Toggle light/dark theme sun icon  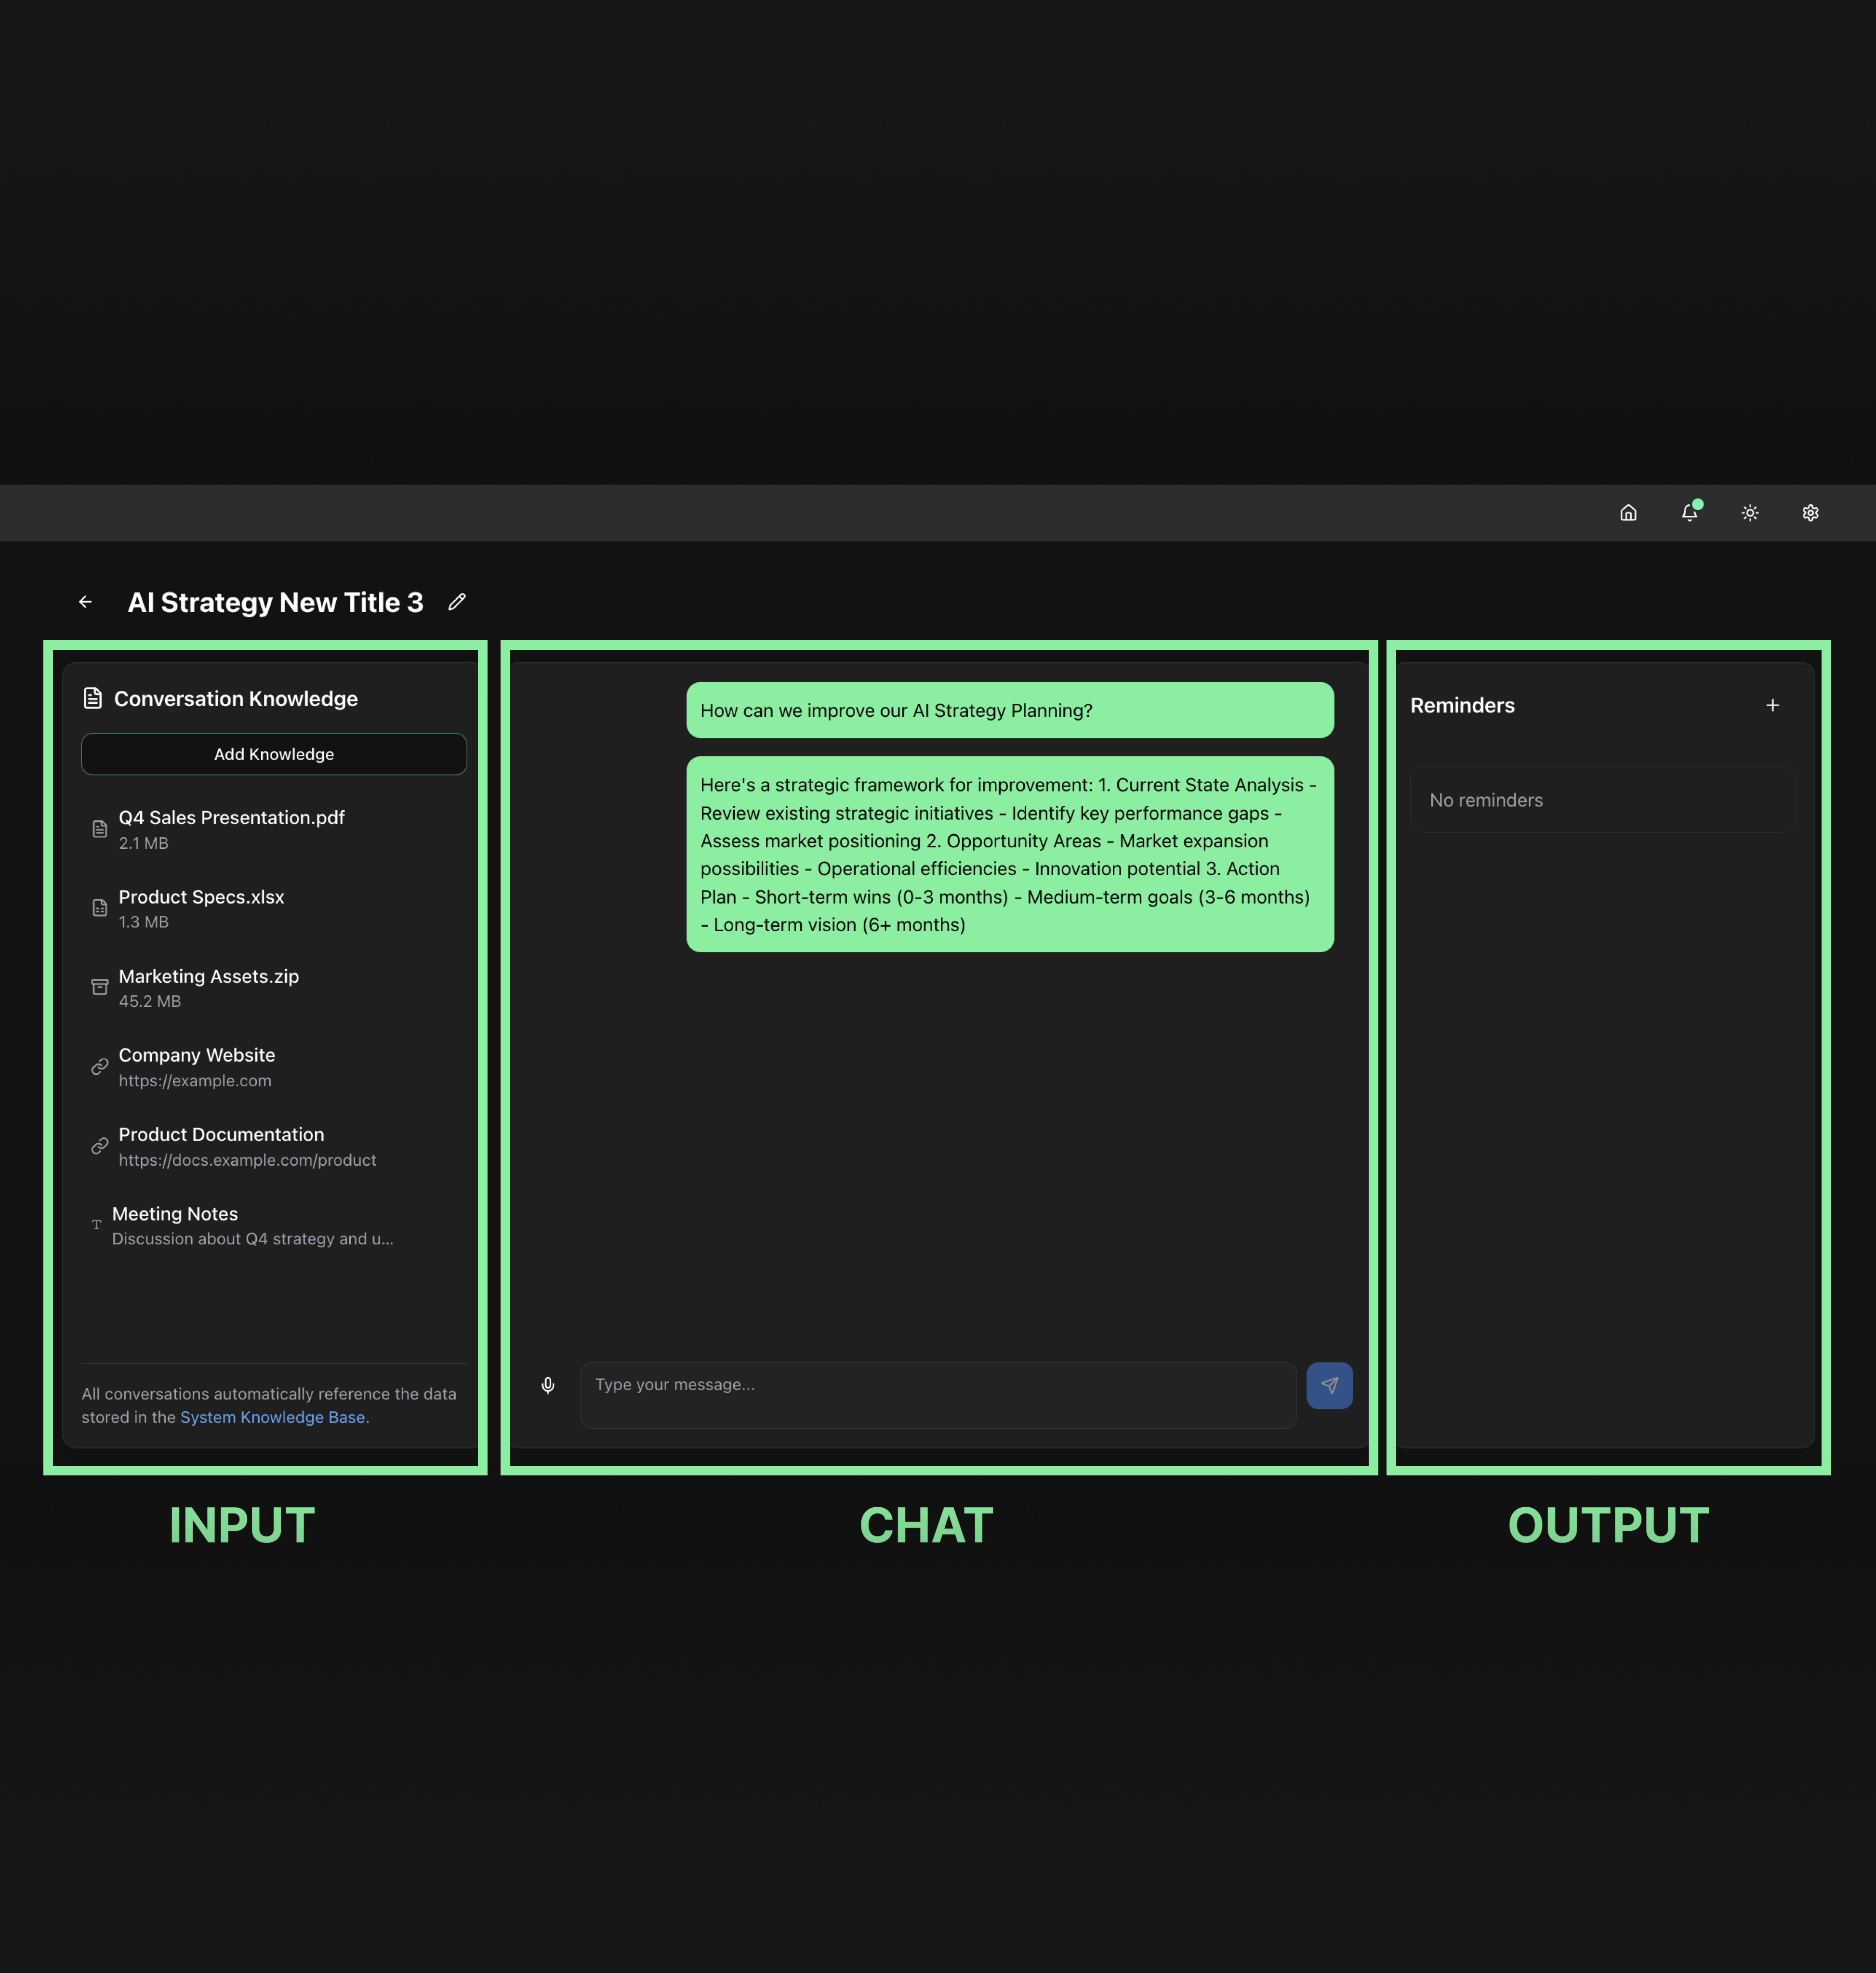pos(1750,513)
